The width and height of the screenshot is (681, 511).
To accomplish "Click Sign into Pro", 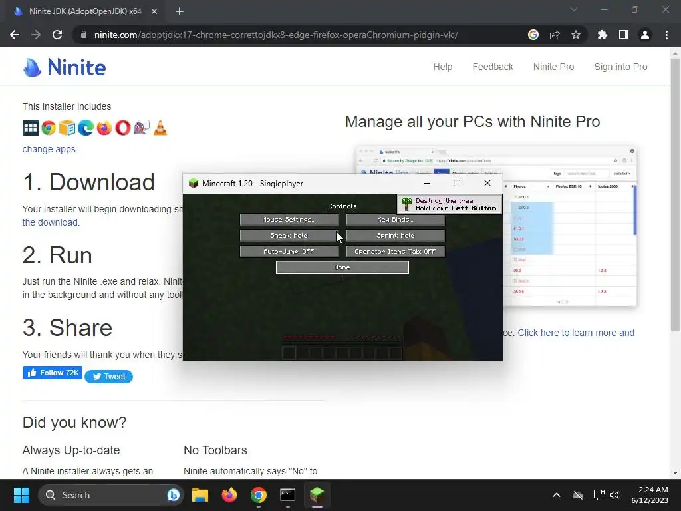I will [x=620, y=67].
